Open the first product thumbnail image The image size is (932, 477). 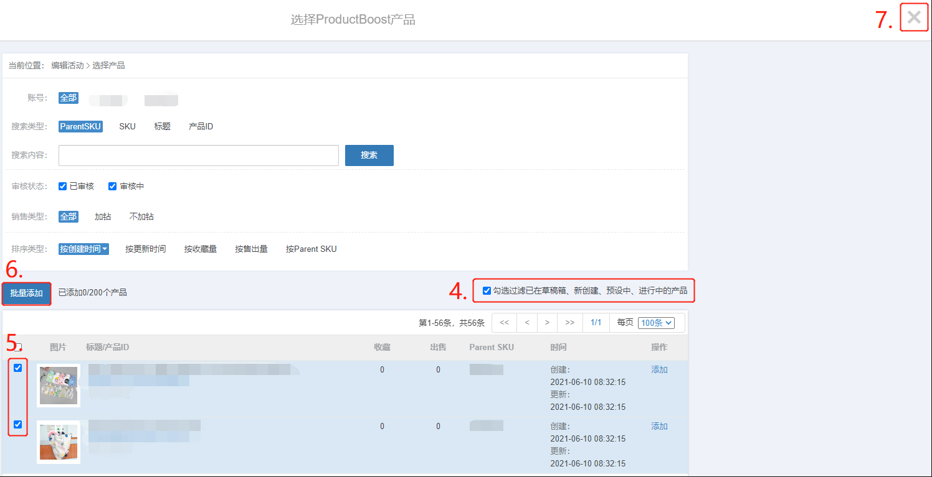59,386
